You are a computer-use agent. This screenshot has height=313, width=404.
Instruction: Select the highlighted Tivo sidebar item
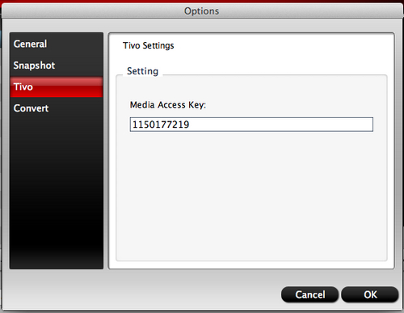(x=57, y=87)
